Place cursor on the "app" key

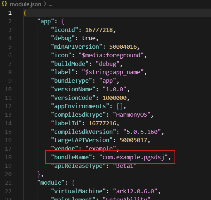pos(46,21)
